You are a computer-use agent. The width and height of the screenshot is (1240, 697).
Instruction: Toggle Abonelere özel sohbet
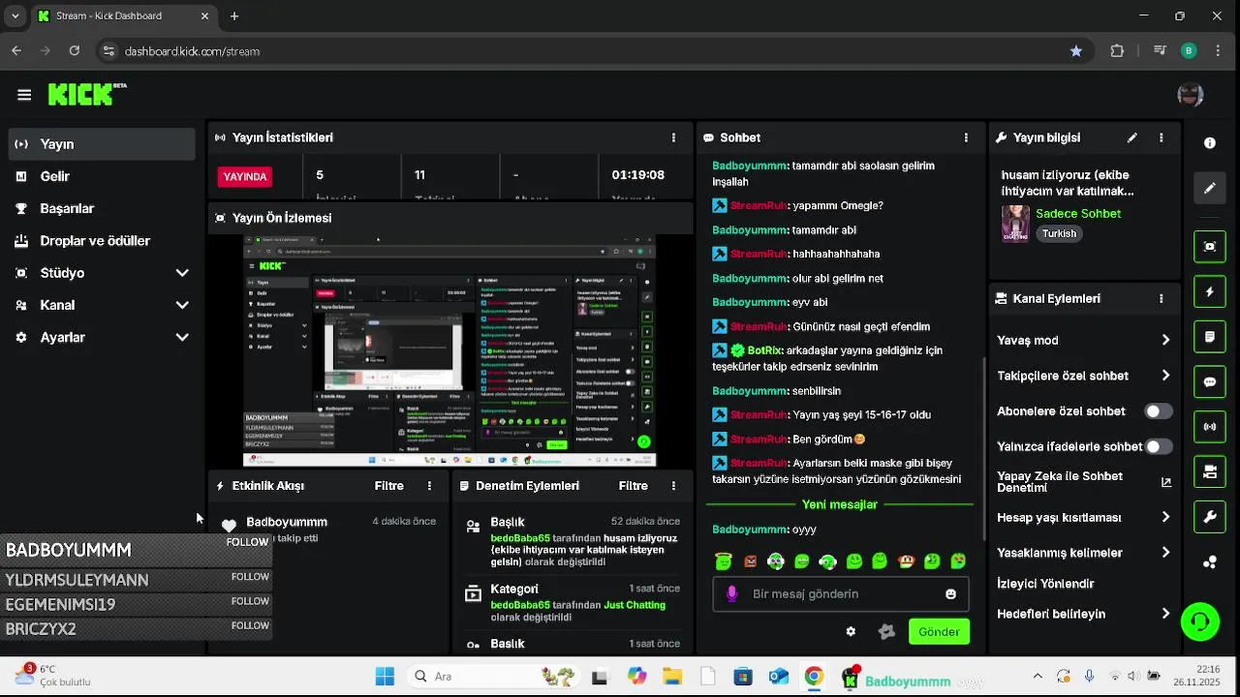point(1159,411)
